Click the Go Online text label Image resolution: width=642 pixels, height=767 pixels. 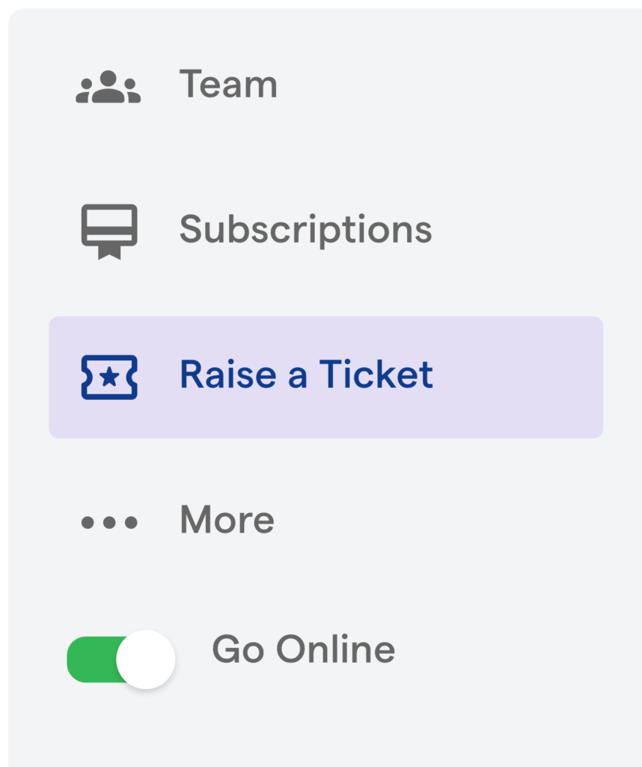click(x=303, y=649)
